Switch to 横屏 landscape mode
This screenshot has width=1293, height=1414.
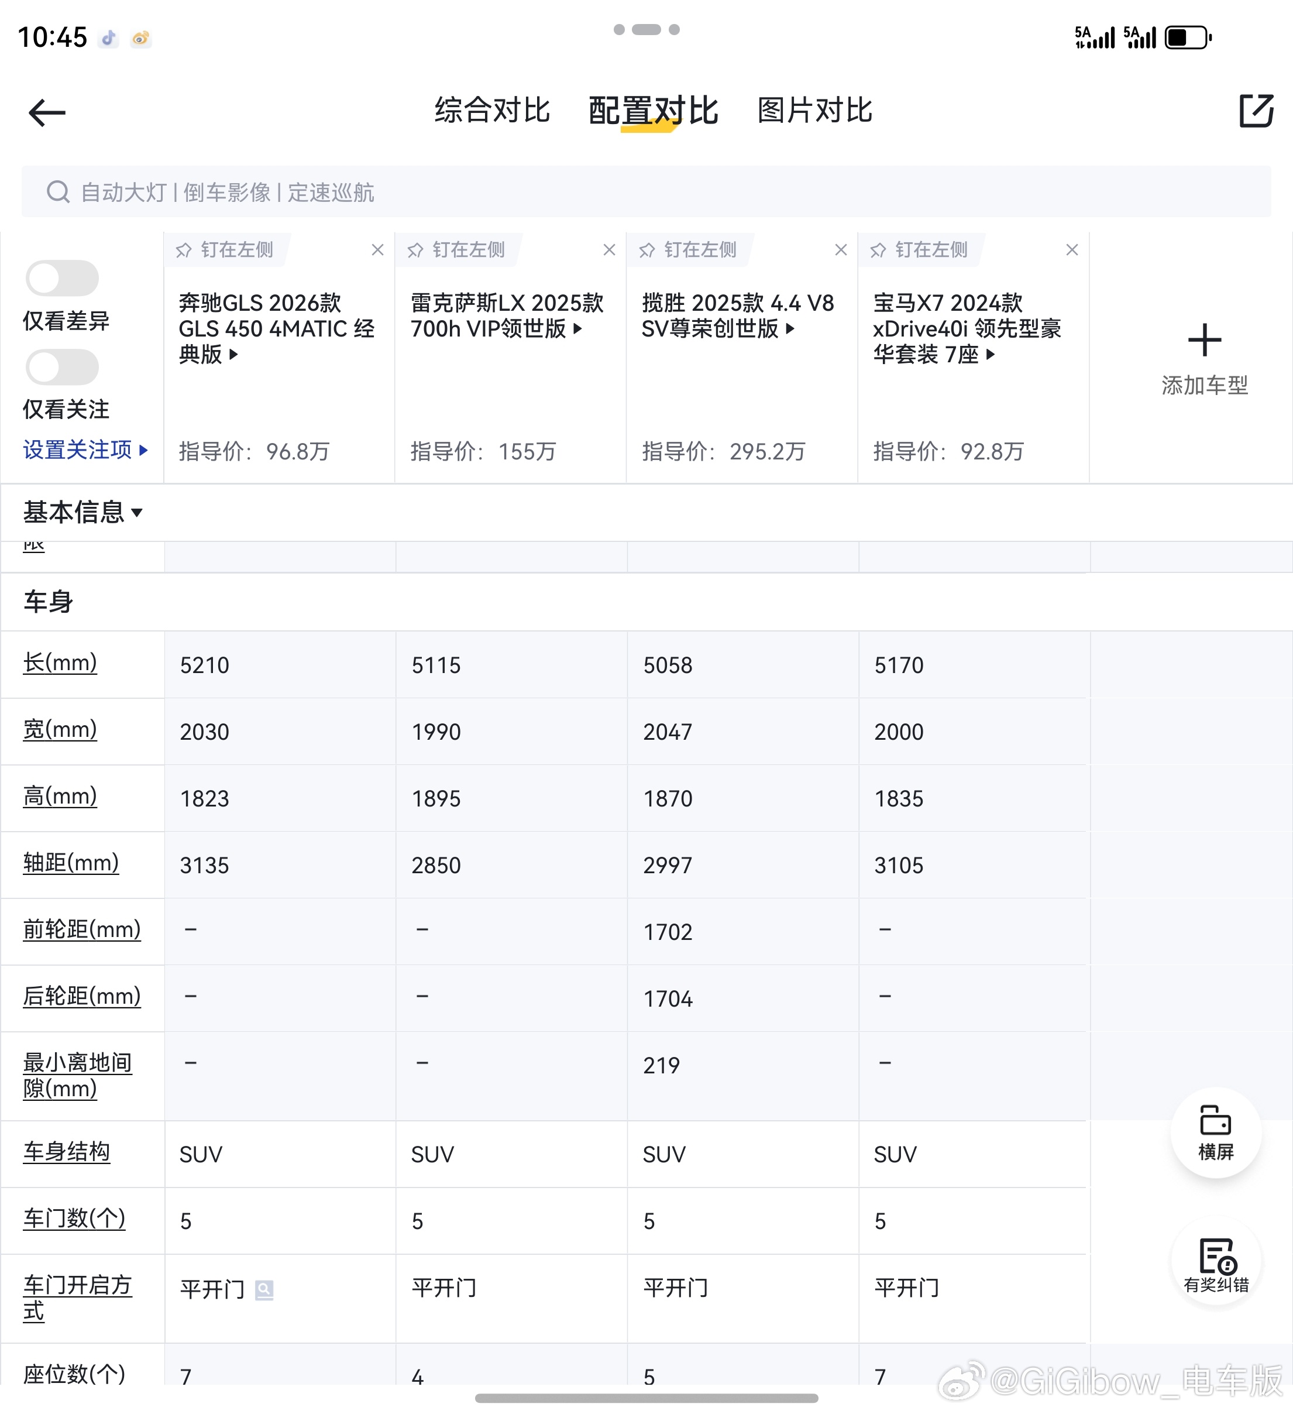pyautogui.click(x=1215, y=1132)
